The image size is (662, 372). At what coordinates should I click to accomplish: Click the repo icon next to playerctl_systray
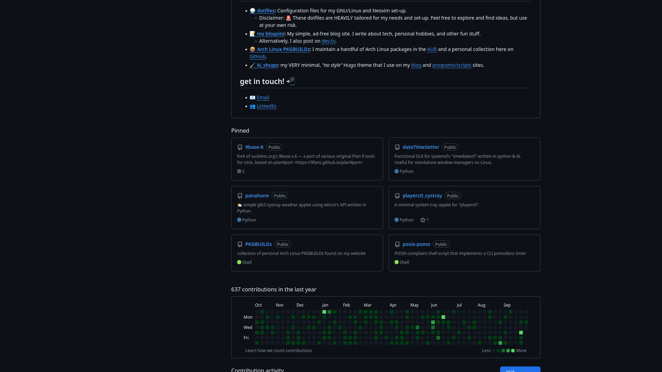[x=397, y=196]
